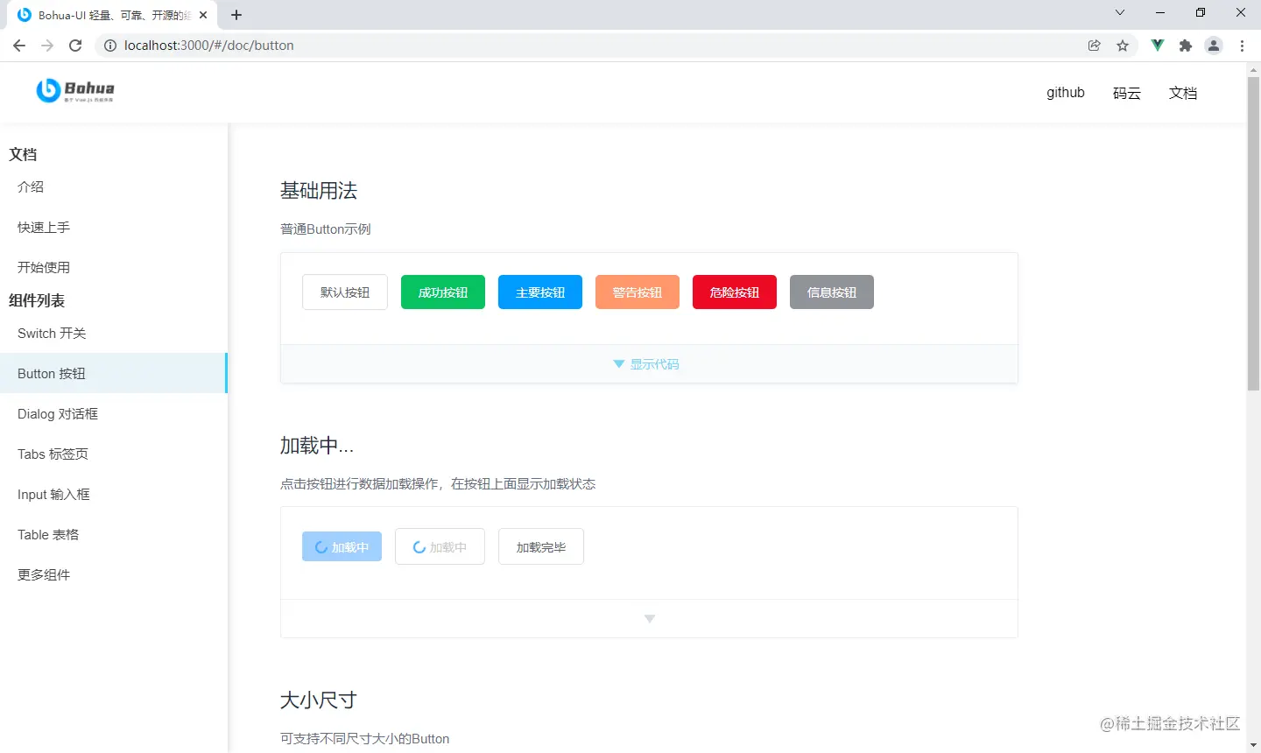Image resolution: width=1261 pixels, height=753 pixels.
Task: Go forward to the next page
Action: [47, 46]
